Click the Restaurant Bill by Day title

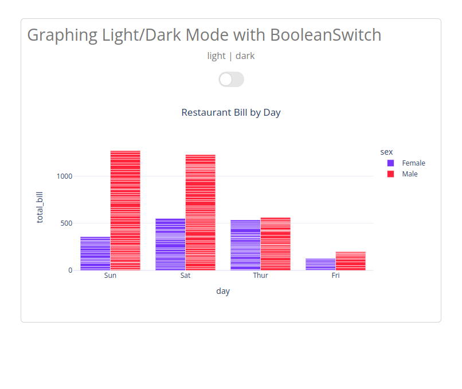tap(231, 112)
